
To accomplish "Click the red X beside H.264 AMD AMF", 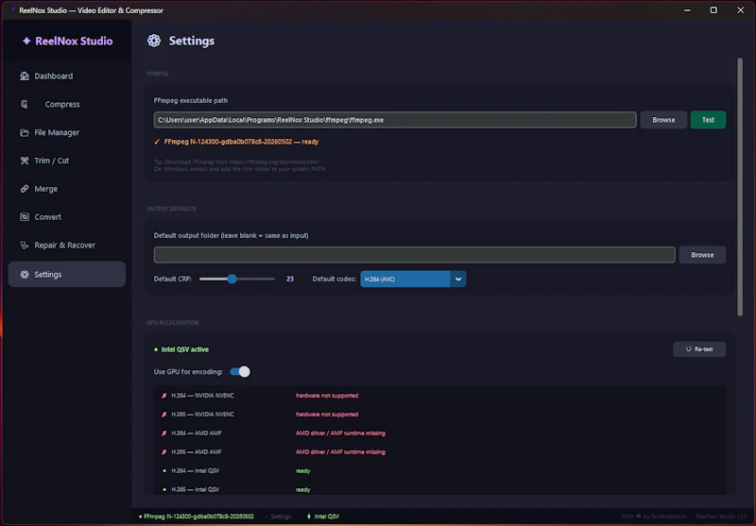I will pos(163,433).
